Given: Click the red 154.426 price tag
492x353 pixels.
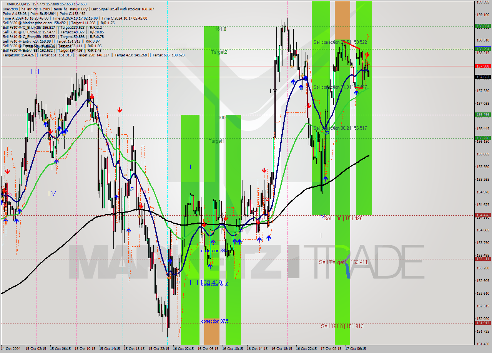Looking at the screenshot, I should [483, 215].
